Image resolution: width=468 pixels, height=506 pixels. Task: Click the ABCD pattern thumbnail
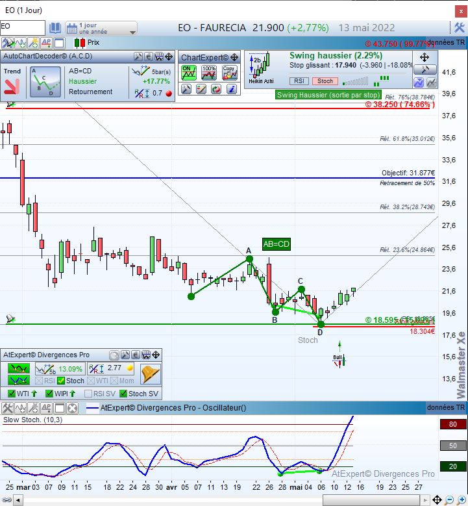[x=45, y=82]
